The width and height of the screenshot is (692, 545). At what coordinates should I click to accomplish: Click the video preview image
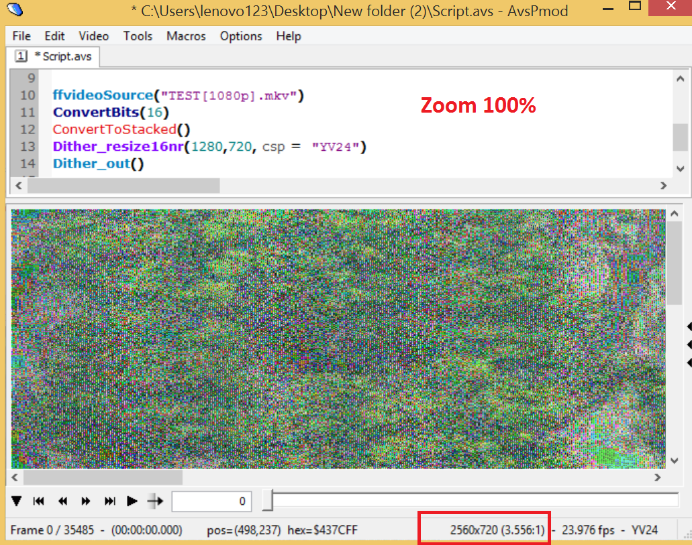tap(338, 339)
